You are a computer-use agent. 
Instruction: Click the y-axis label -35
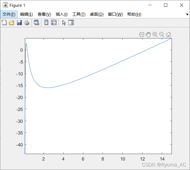click(x=19, y=133)
